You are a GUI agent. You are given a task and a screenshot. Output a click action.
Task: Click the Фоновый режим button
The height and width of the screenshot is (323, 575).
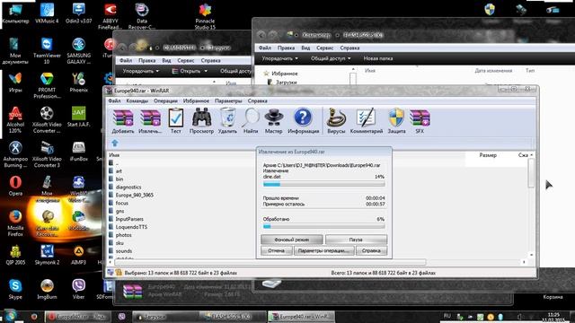point(292,240)
